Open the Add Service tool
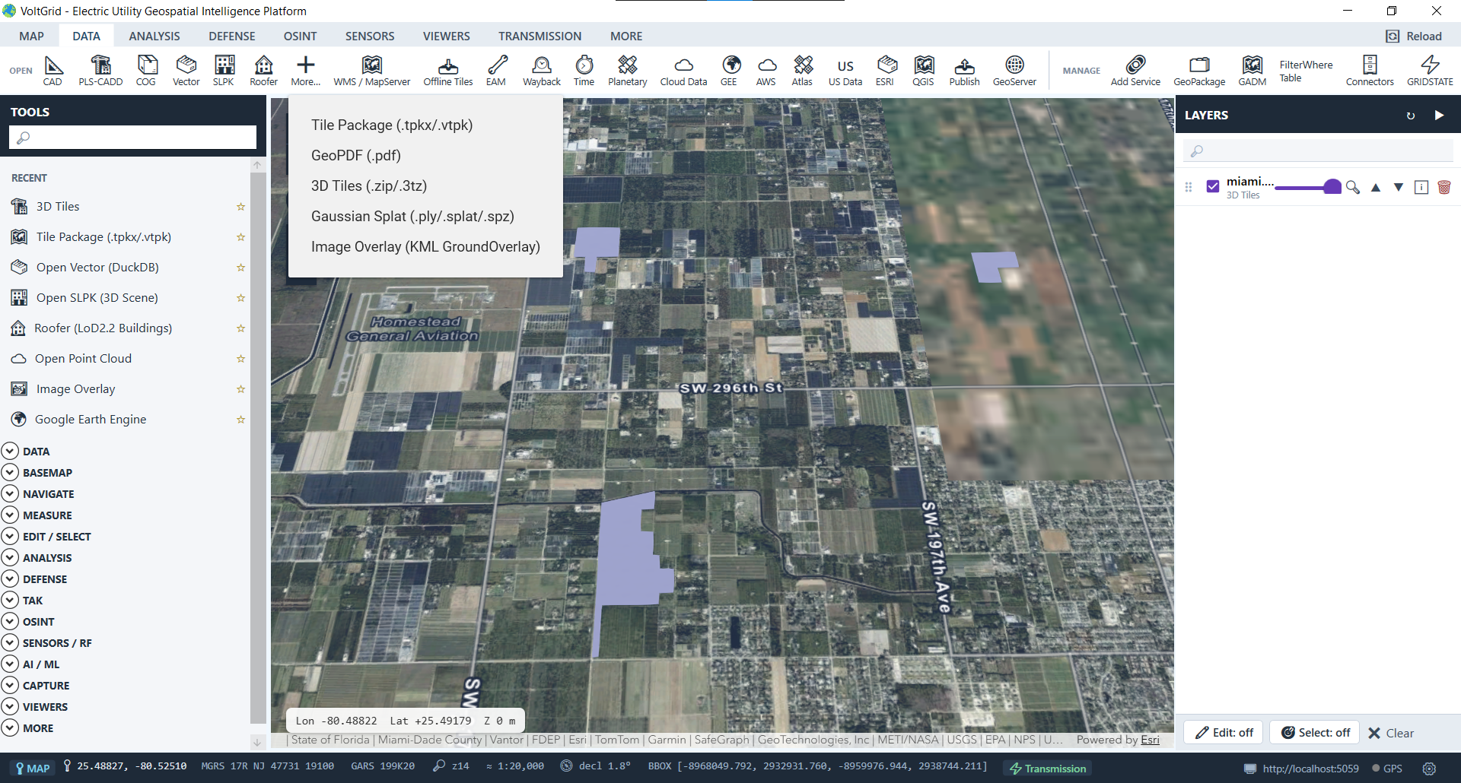Screen dimensions: 1461x783 pyautogui.click(x=1135, y=71)
